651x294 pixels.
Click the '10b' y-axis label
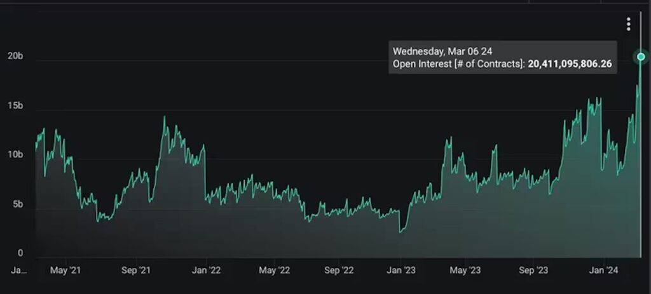tap(15, 155)
